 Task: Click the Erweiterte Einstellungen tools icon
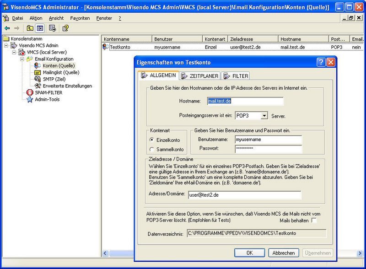[38, 86]
